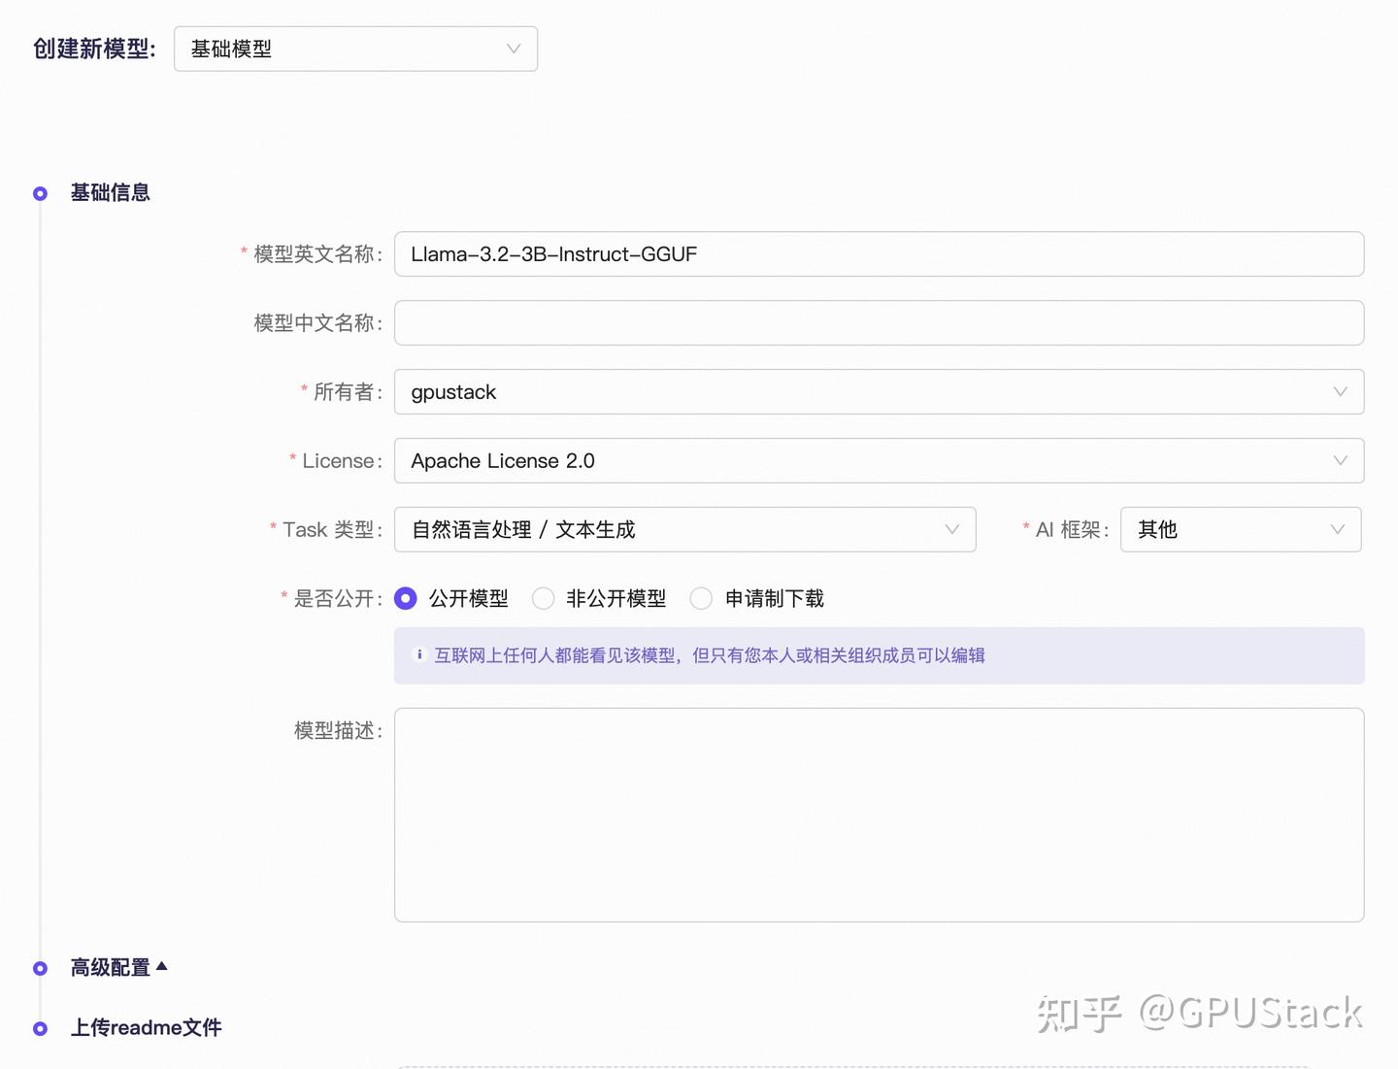Click the 基础信息 section heading
This screenshot has width=1398, height=1069.
109,193
